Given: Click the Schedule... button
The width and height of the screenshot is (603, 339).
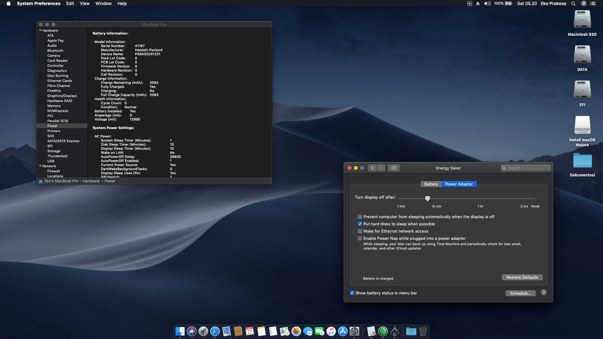Looking at the screenshot, I should (520, 293).
